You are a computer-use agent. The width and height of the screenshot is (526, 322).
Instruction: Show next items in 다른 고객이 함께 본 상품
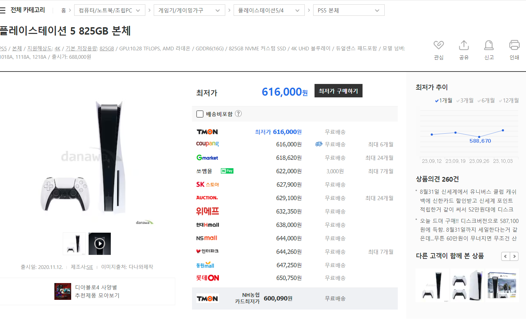click(x=514, y=257)
